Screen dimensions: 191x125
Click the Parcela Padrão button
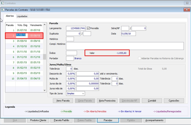coord(61,120)
